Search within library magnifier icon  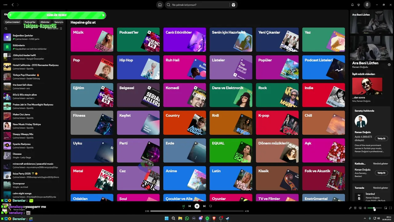[6, 28]
